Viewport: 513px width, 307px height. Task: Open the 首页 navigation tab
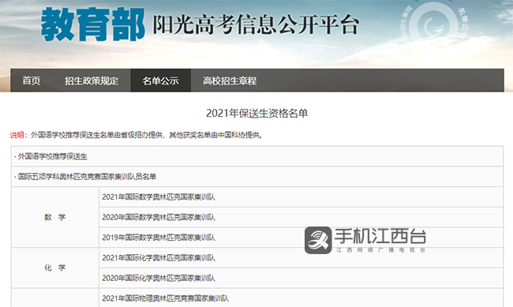[x=32, y=80]
